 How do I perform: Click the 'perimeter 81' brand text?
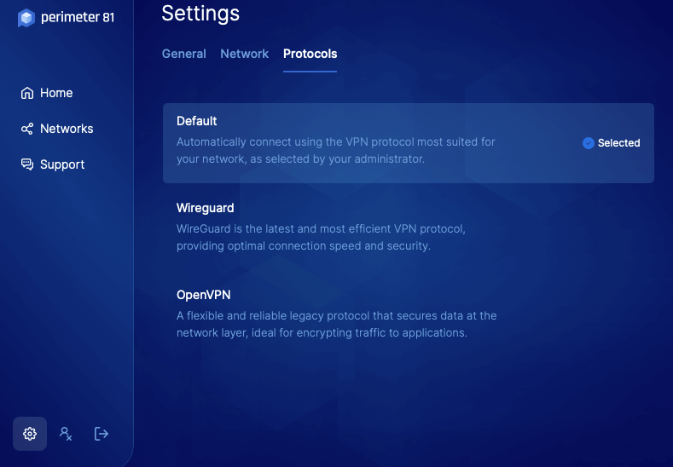point(78,17)
